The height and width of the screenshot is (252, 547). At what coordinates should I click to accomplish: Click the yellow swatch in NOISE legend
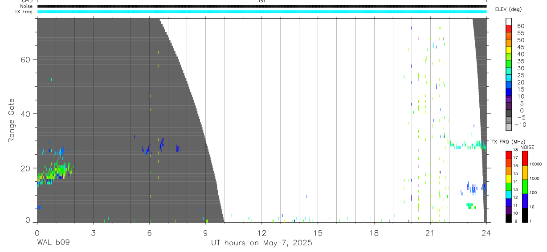point(525,172)
